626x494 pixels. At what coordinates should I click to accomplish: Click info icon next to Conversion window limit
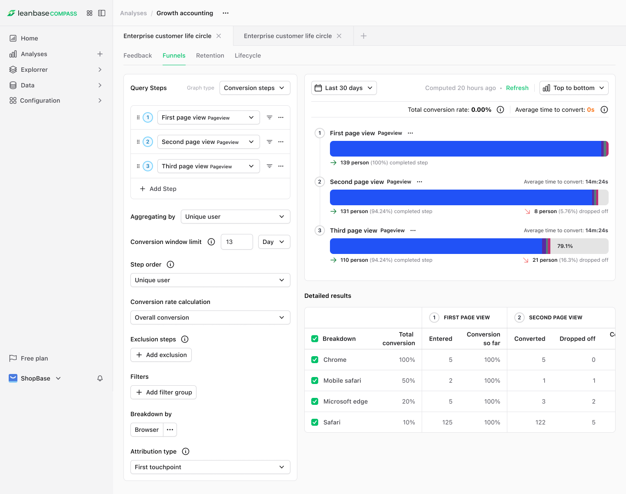click(211, 242)
